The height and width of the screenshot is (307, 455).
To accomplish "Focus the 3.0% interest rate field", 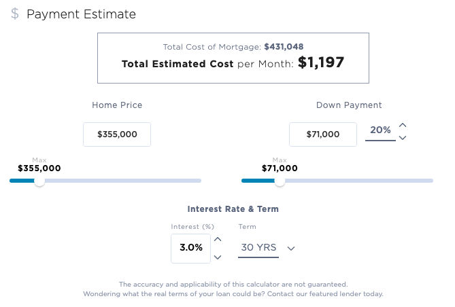I will [x=191, y=248].
